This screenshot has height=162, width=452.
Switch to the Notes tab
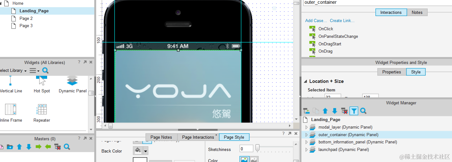tap(417, 12)
